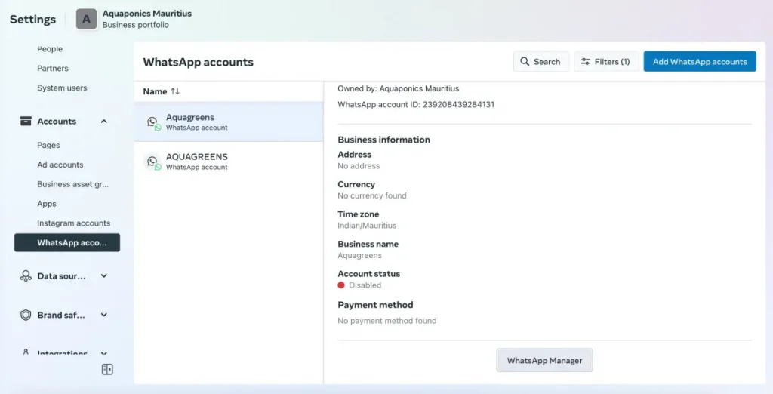Click the AQUAGREENS uppercase WhatsApp account icon
Screen dimensions: 773x394
[153, 162]
